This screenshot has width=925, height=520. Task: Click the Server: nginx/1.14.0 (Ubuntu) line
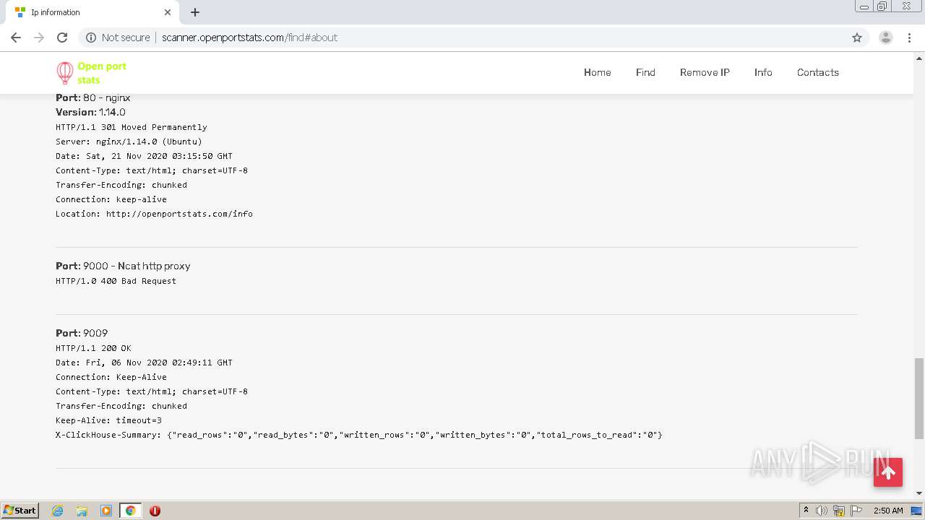(129, 142)
